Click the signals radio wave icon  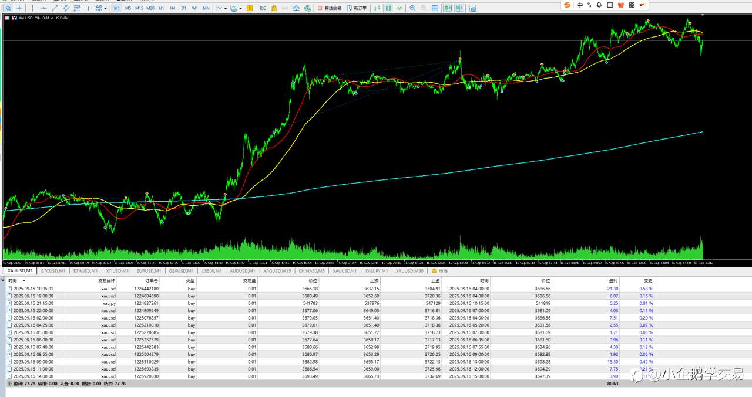pos(285,8)
